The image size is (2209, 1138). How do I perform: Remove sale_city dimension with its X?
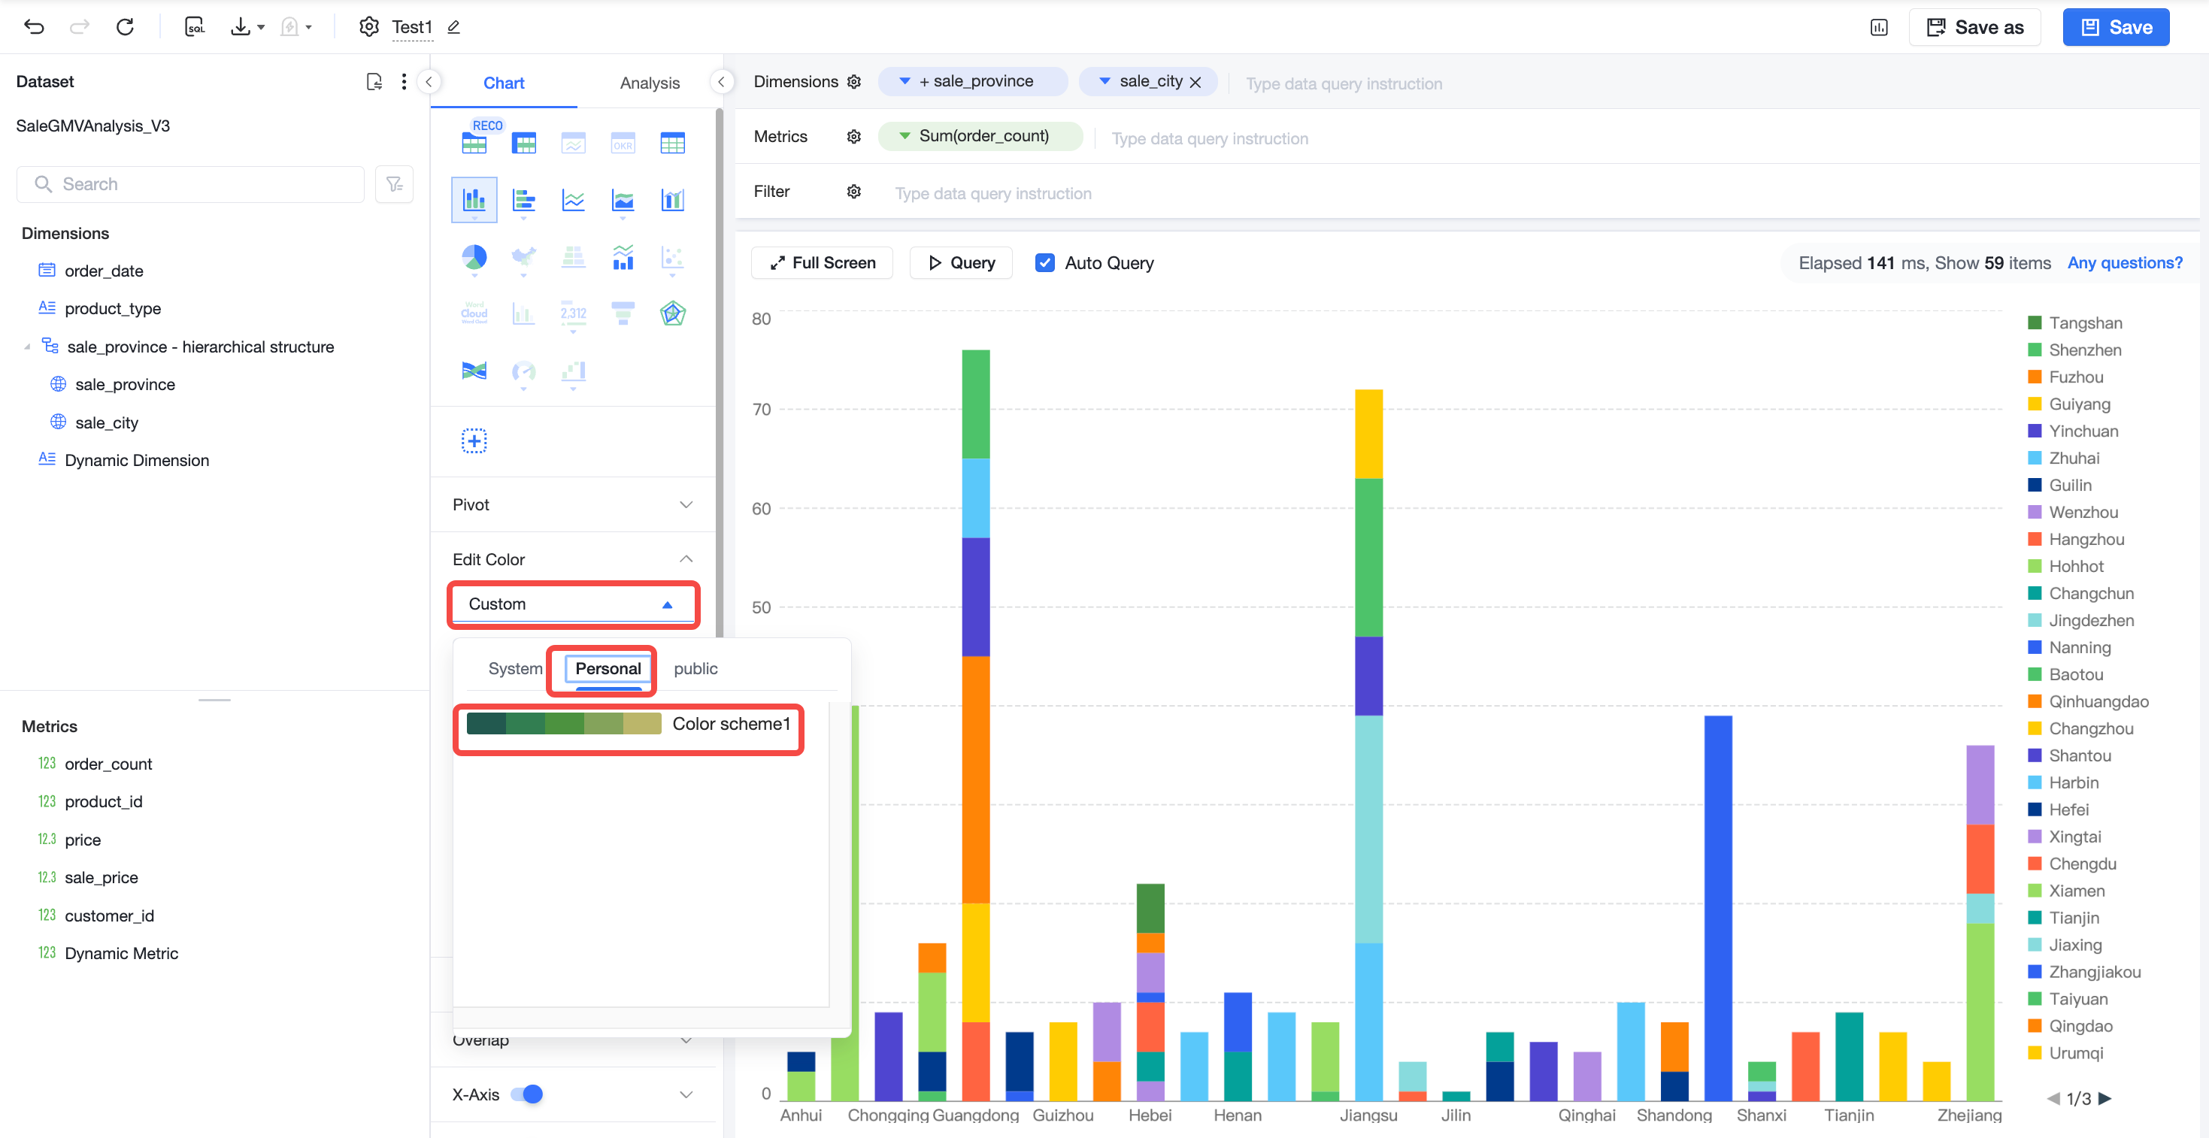(1195, 83)
